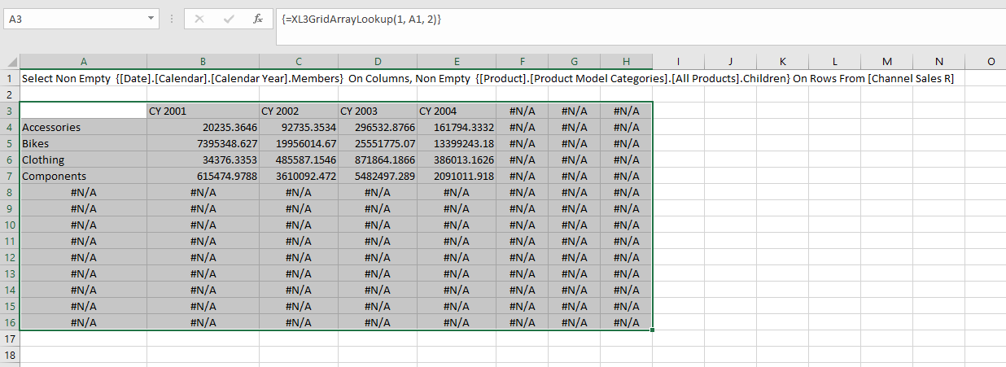Click the formula bar resize dots handle

(172, 19)
